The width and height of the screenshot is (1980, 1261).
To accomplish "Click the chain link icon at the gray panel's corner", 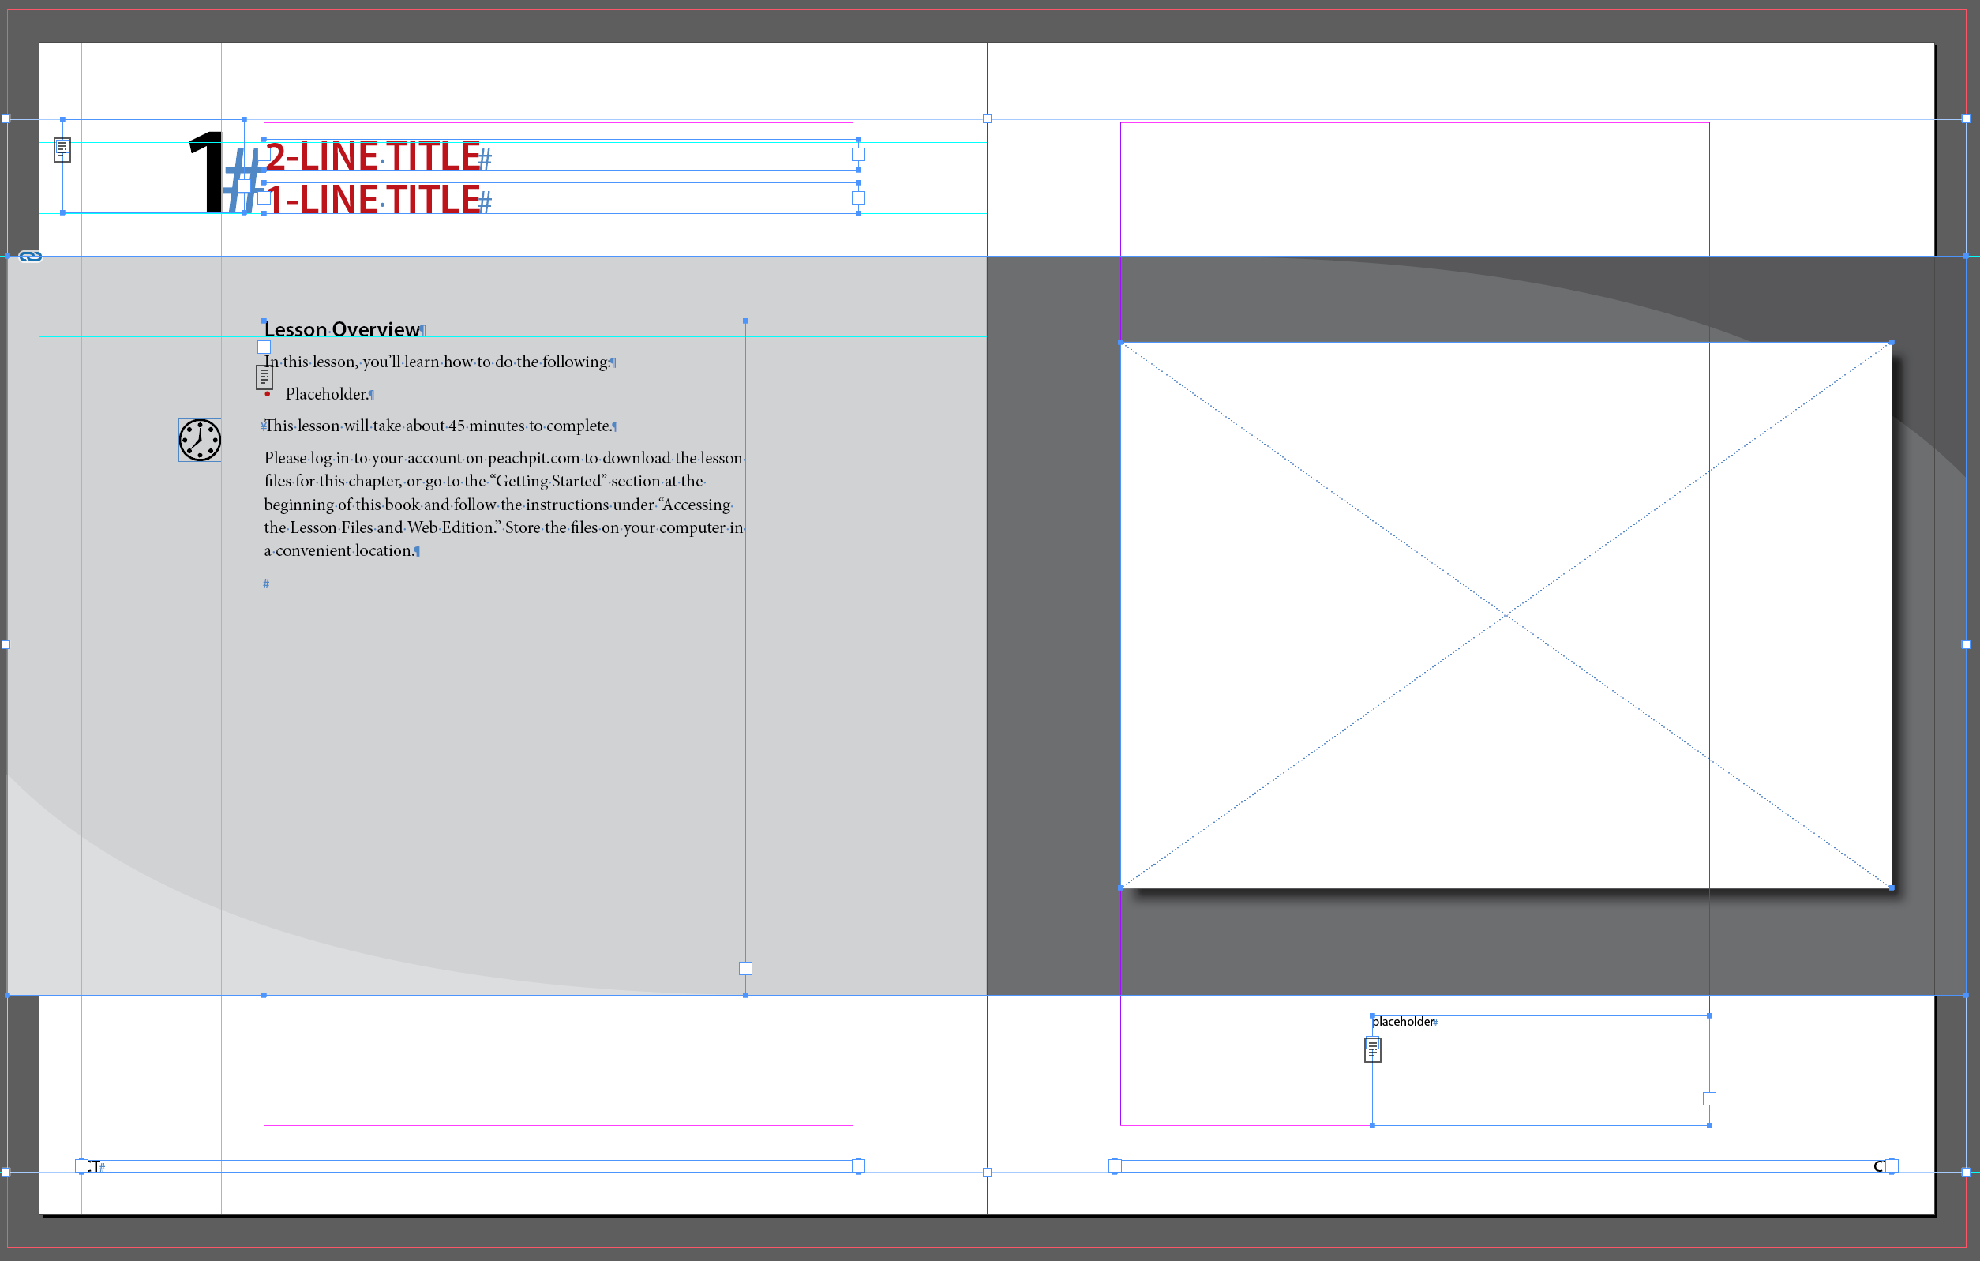I will [x=29, y=257].
